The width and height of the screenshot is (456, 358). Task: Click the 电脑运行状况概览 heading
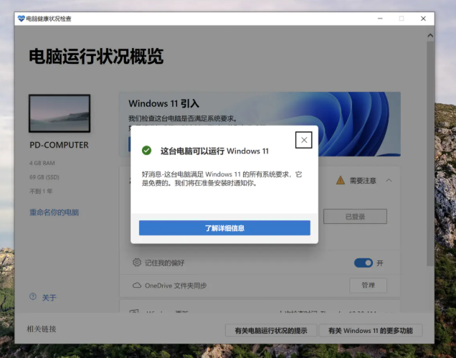[96, 56]
